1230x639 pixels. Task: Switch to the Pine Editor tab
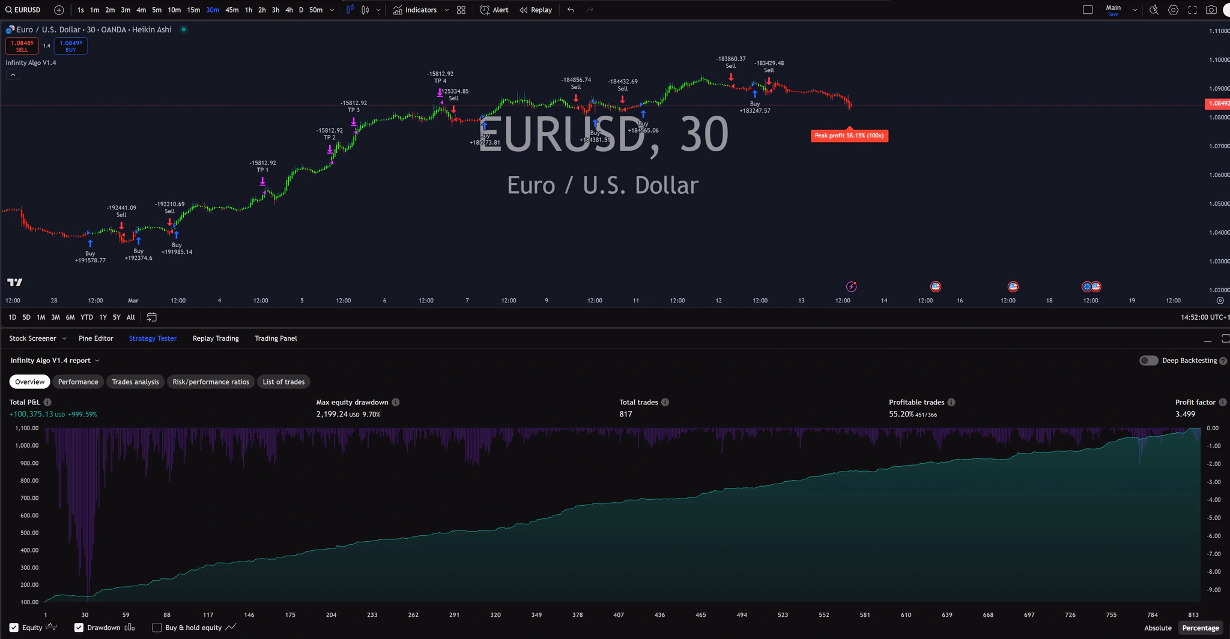95,338
